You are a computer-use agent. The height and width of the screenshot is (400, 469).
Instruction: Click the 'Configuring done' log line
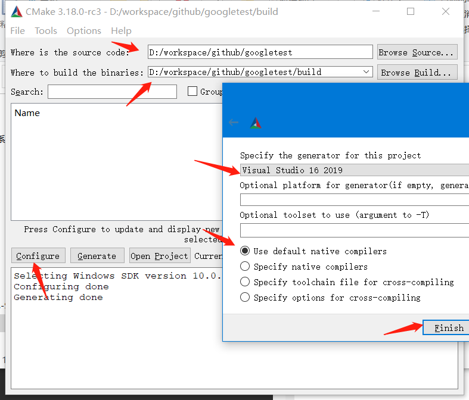coord(61,286)
